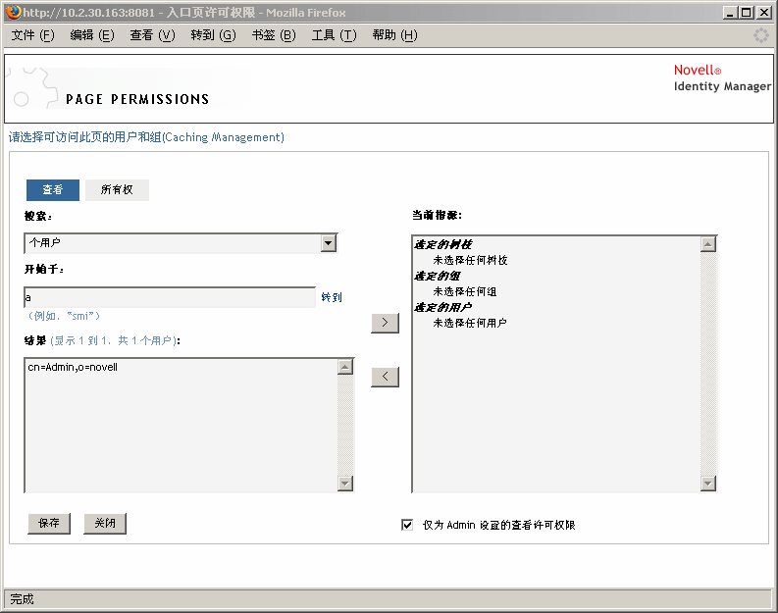Image resolution: width=778 pixels, height=613 pixels.
Task: Click the 转到 link next to search field
Action: pos(332,297)
